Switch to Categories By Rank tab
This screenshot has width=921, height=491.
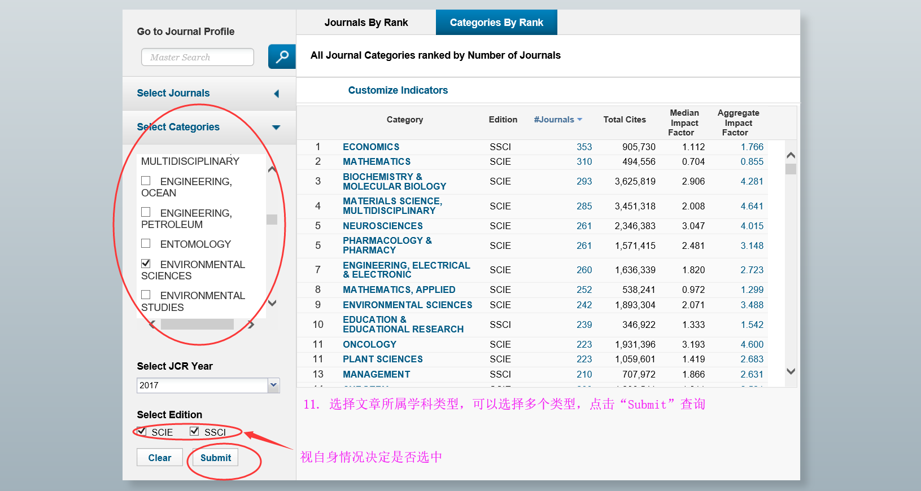point(496,23)
